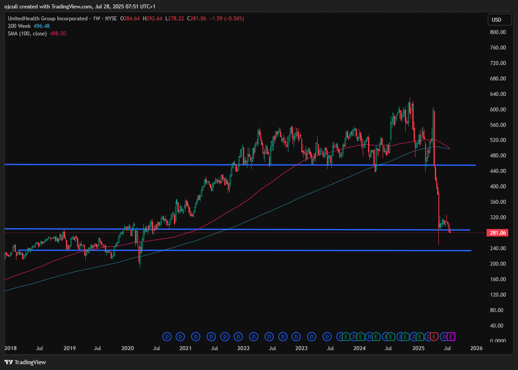Click the 2020 time axis label

(127, 348)
